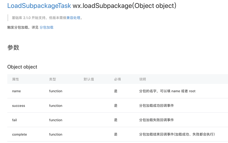Viewport: 228px width, 143px height.
Task: Click the function type in the name row
Action: (56, 91)
